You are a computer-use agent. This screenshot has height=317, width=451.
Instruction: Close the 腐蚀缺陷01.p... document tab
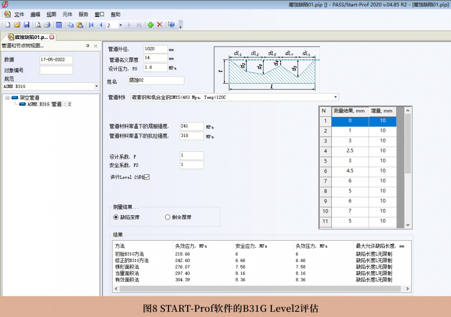52,37
